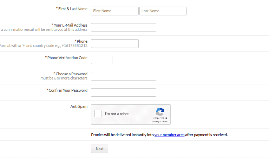
Task: Focus the First Name field
Action: (x=115, y=11)
